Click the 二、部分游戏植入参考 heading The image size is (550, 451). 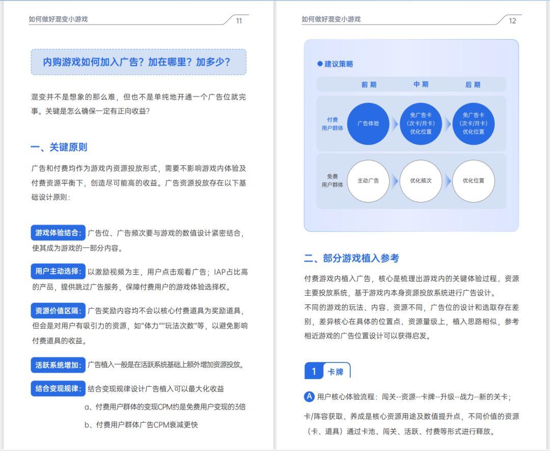coord(351,258)
